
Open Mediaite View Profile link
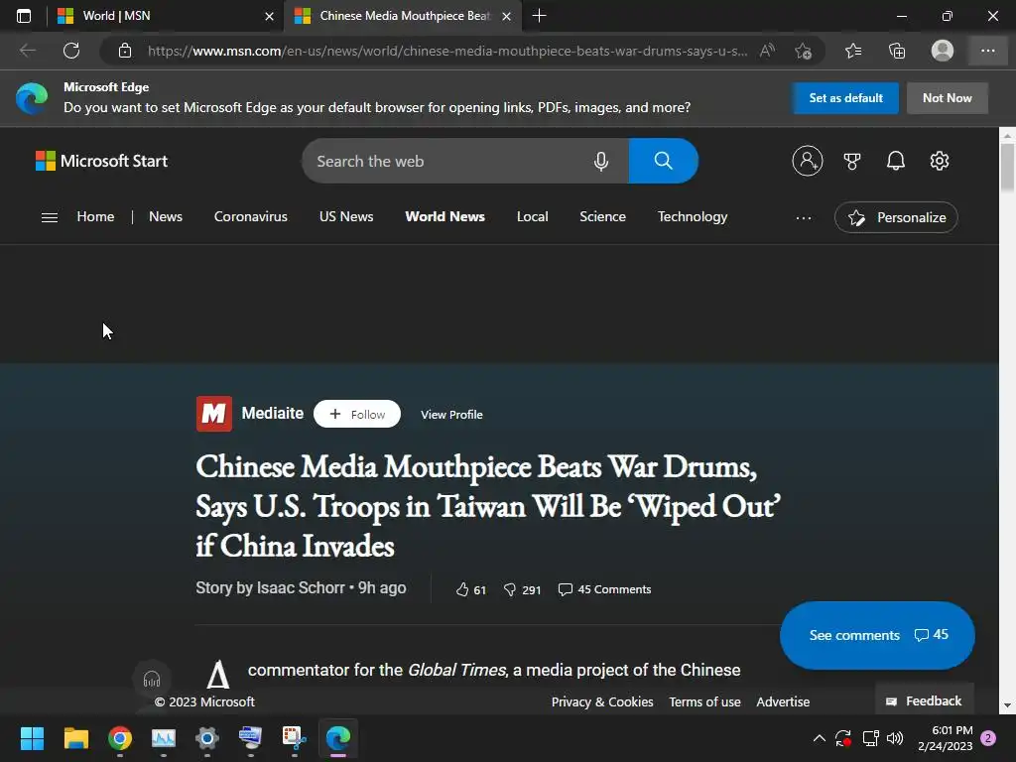tap(451, 415)
